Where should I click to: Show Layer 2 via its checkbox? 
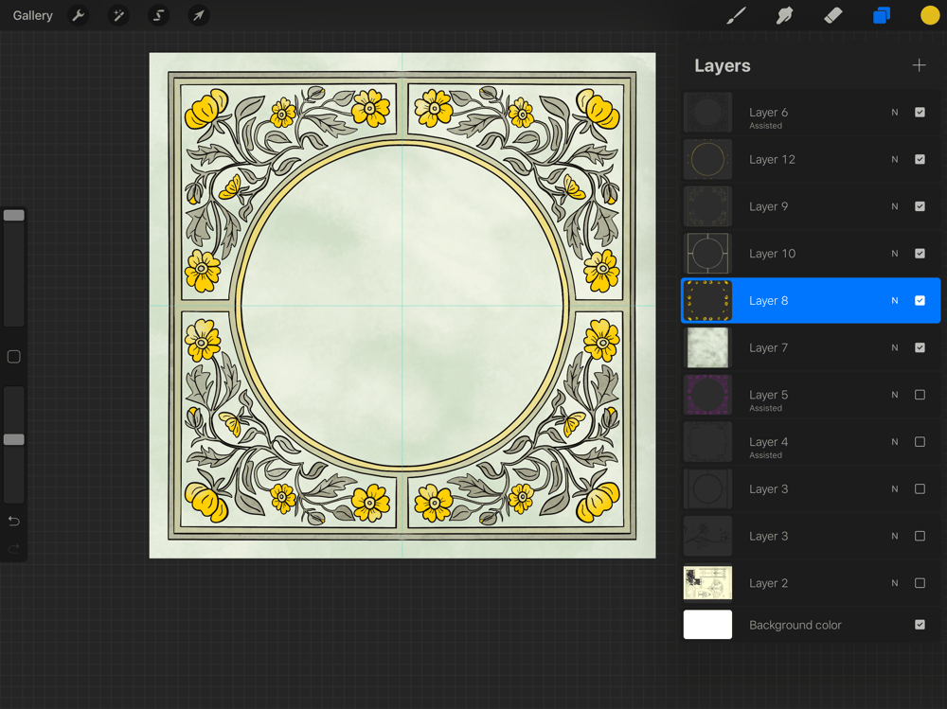920,583
